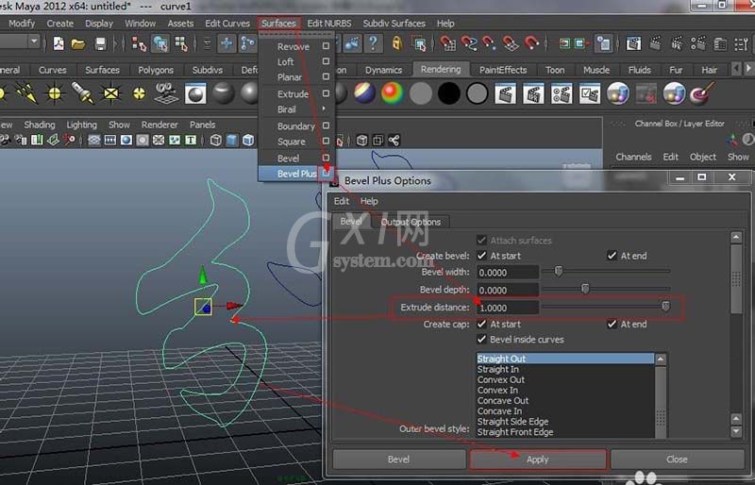Open Render View from the status line
The height and width of the screenshot is (485, 755).
(x=633, y=43)
